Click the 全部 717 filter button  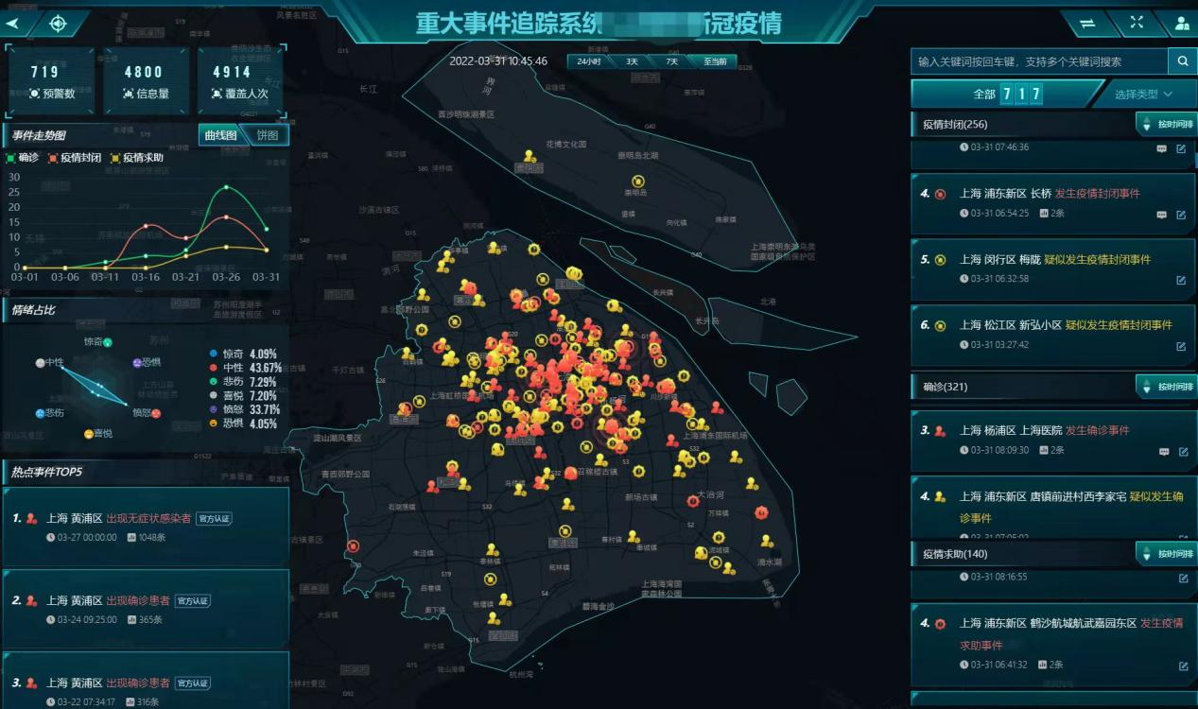click(1006, 94)
